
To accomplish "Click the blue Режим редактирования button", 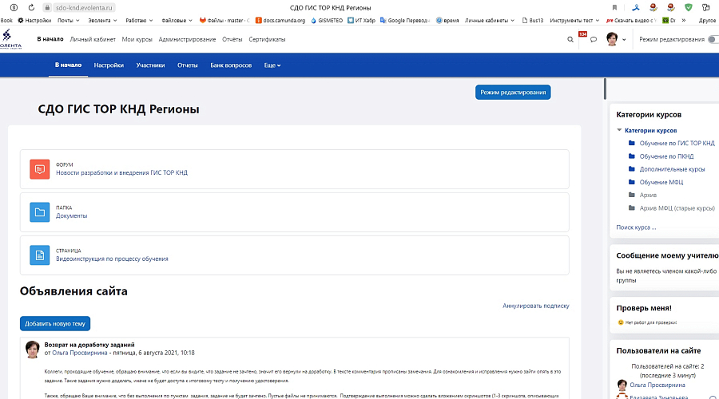I will [513, 92].
